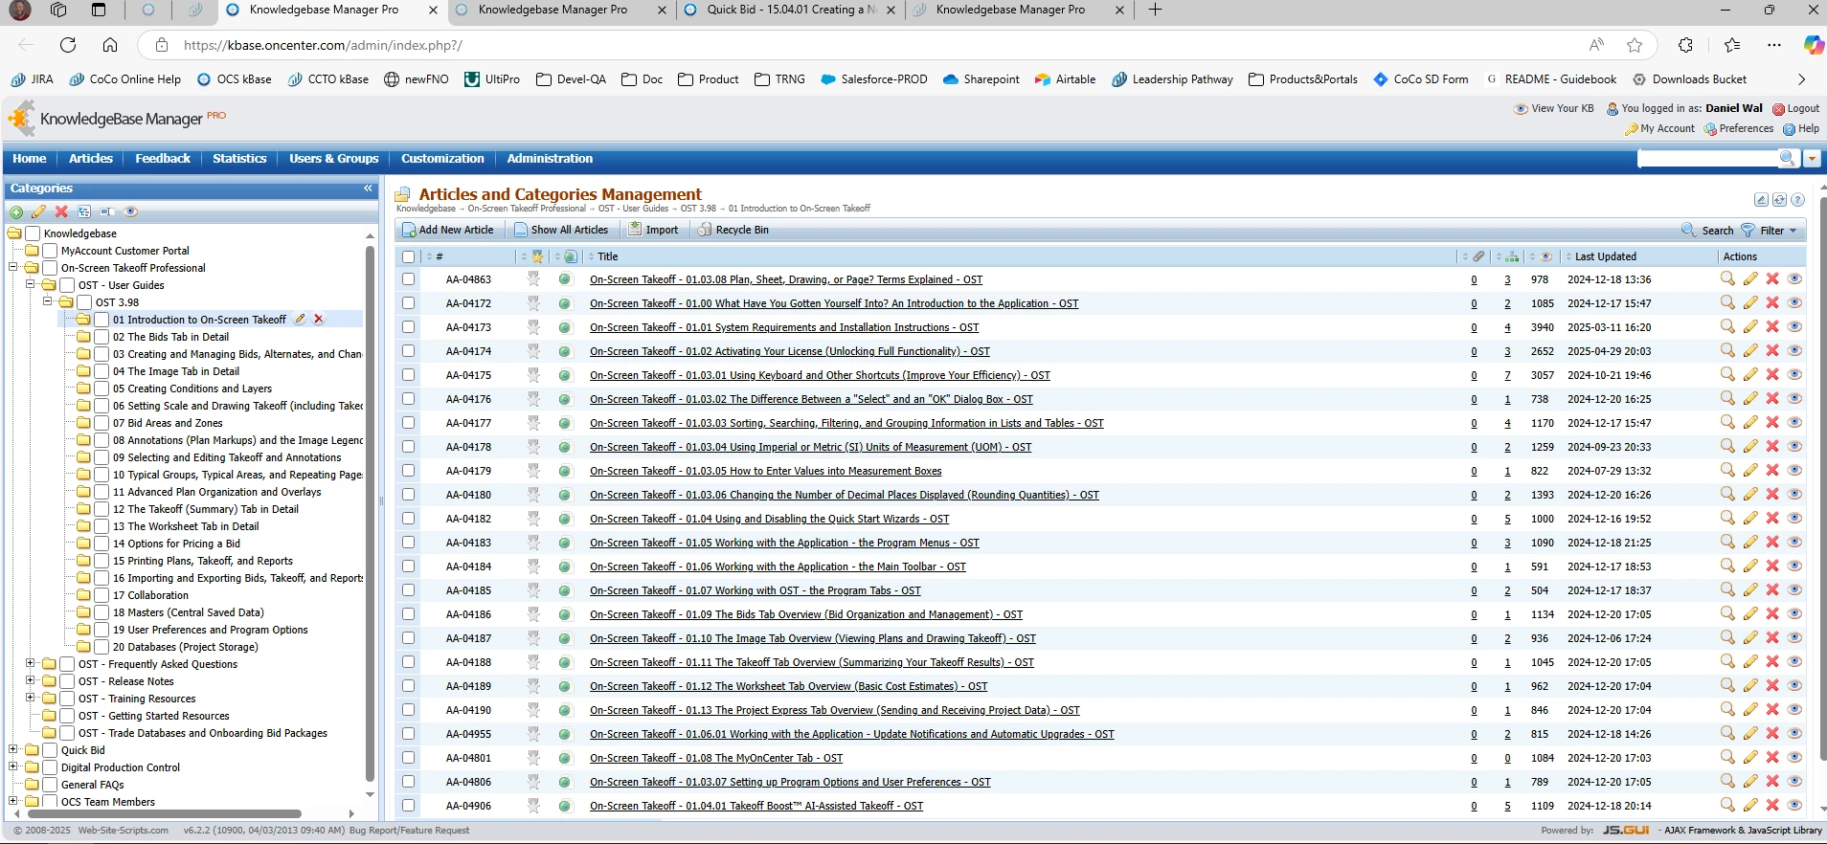
Task: Click the pencil icon in Categories toolbar
Action: pyautogui.click(x=39, y=211)
